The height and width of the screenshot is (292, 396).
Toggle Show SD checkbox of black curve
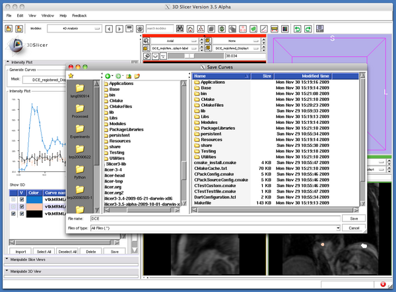[x=13, y=214]
